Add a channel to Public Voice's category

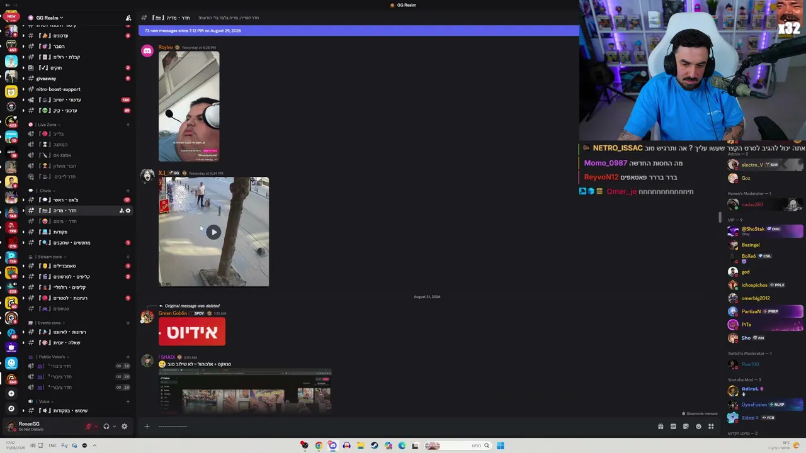(128, 357)
